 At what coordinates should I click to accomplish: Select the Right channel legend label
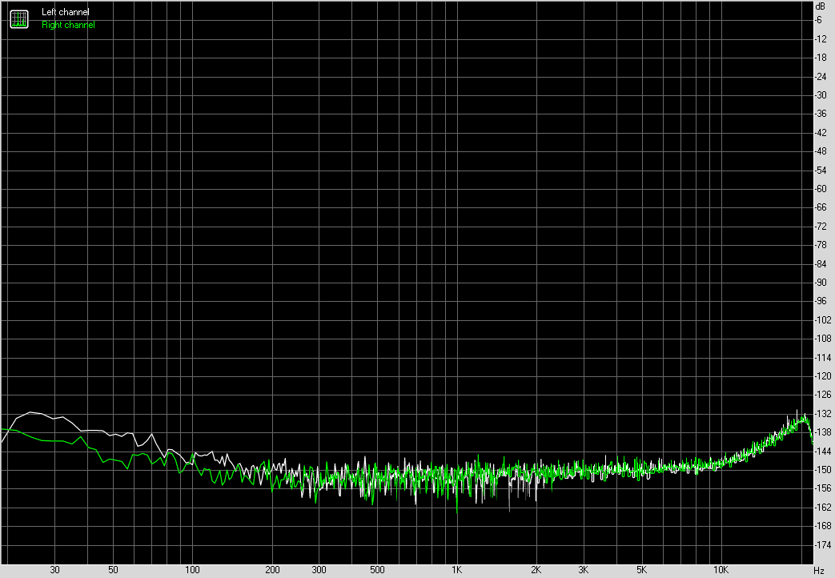pos(68,25)
